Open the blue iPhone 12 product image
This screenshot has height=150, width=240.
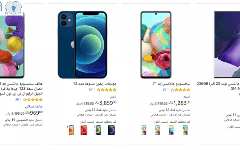[x=82, y=44]
